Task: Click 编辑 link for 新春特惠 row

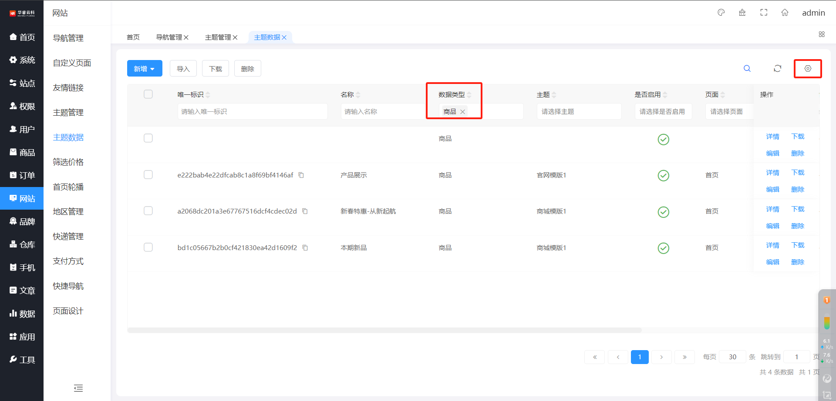Action: coord(772,226)
